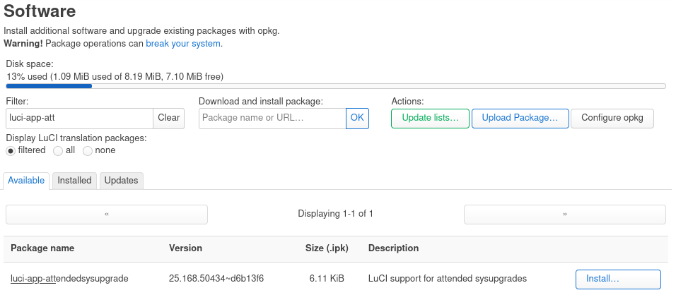Select the Available tab
The image size is (676, 307).
pyautogui.click(x=26, y=181)
